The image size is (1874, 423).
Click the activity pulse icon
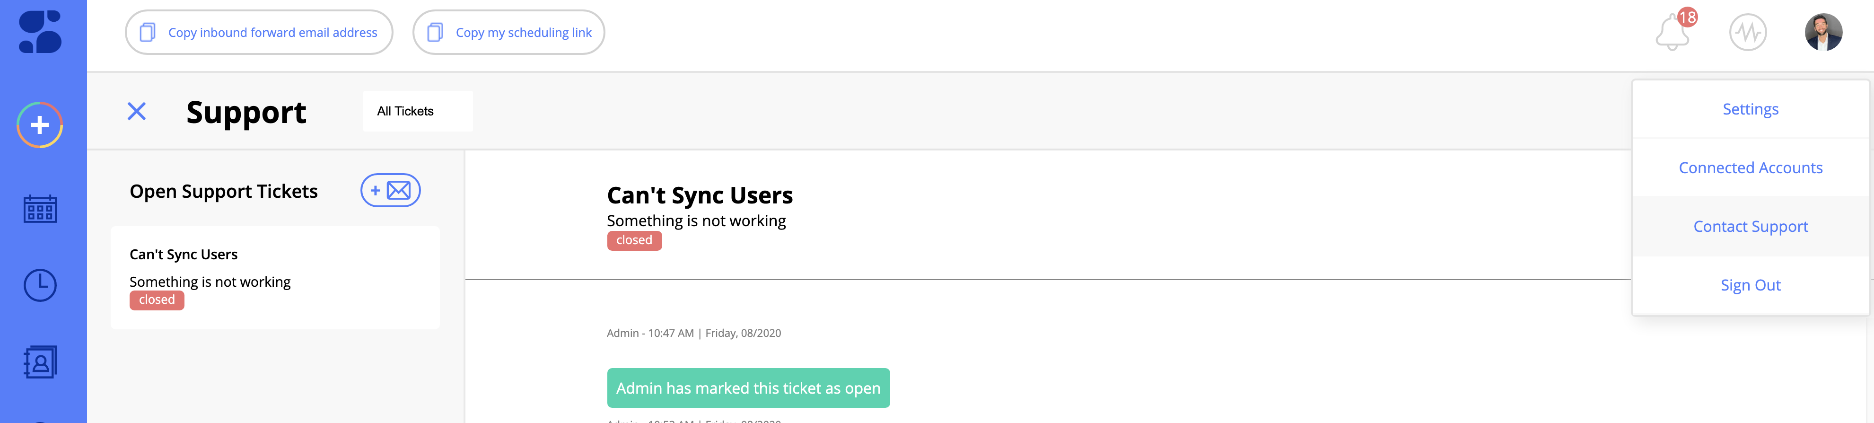1747,33
